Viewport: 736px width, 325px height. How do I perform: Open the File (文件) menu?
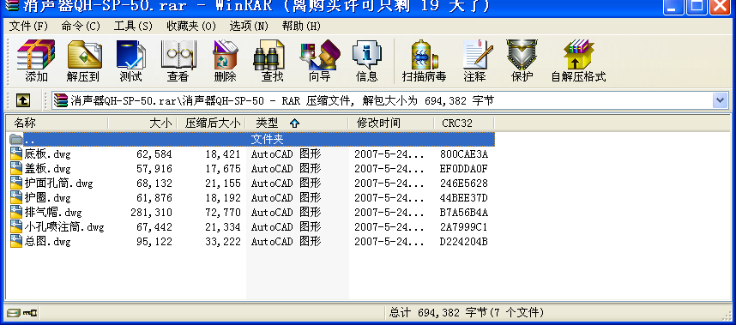(29, 26)
